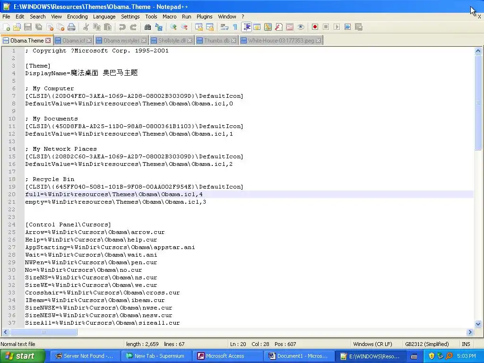The height and width of the screenshot is (363, 484).
Task: Open the Search menu
Action: pyautogui.click(x=38, y=17)
